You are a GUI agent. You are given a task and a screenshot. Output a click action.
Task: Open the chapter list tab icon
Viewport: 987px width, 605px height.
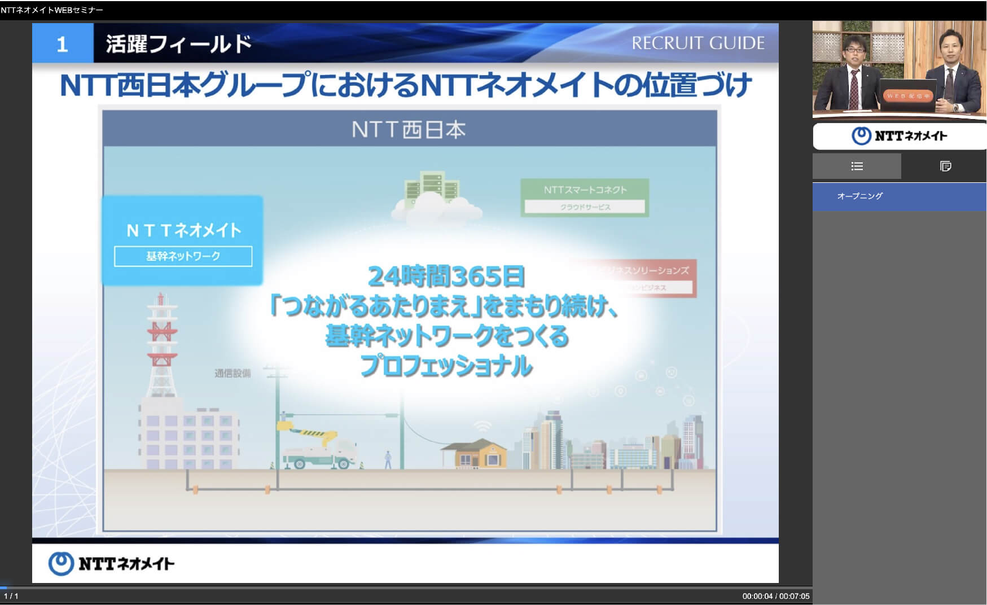click(857, 166)
